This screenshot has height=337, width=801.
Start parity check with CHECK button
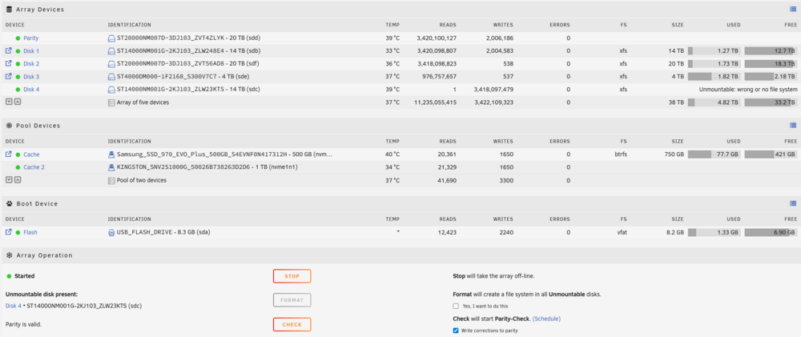click(x=292, y=325)
